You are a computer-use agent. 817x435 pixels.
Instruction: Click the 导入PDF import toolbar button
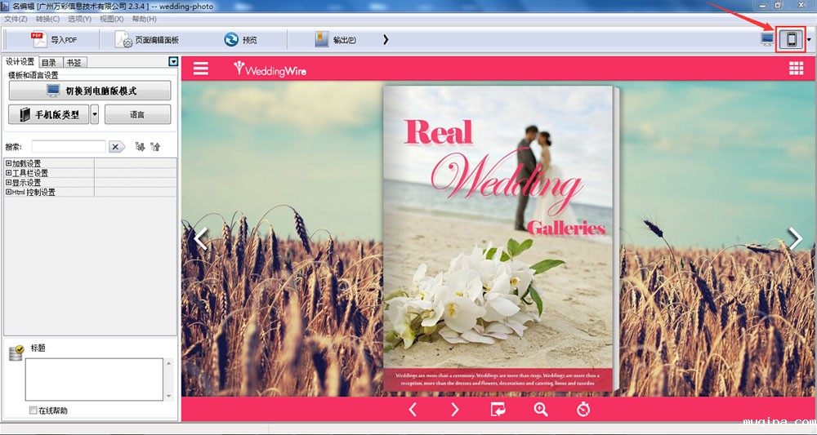coord(55,39)
